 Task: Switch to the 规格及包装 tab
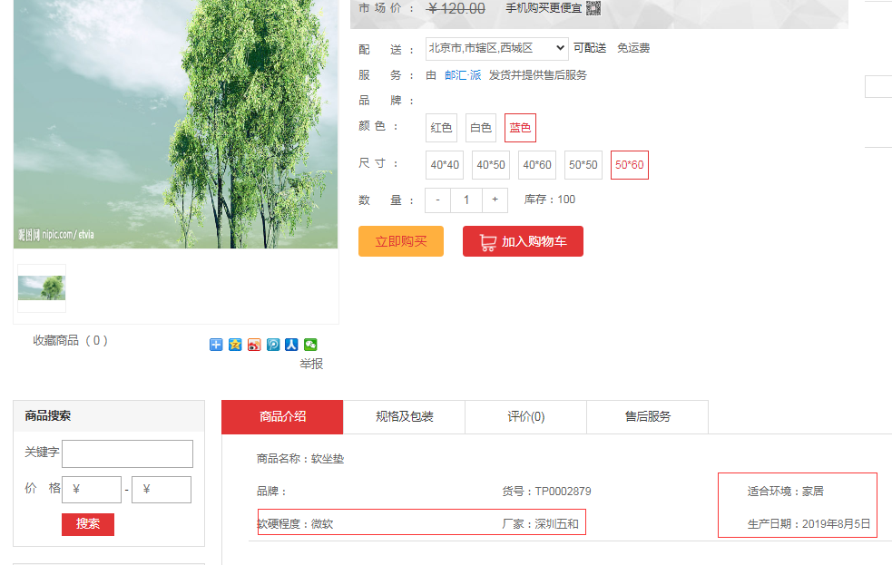(x=405, y=417)
